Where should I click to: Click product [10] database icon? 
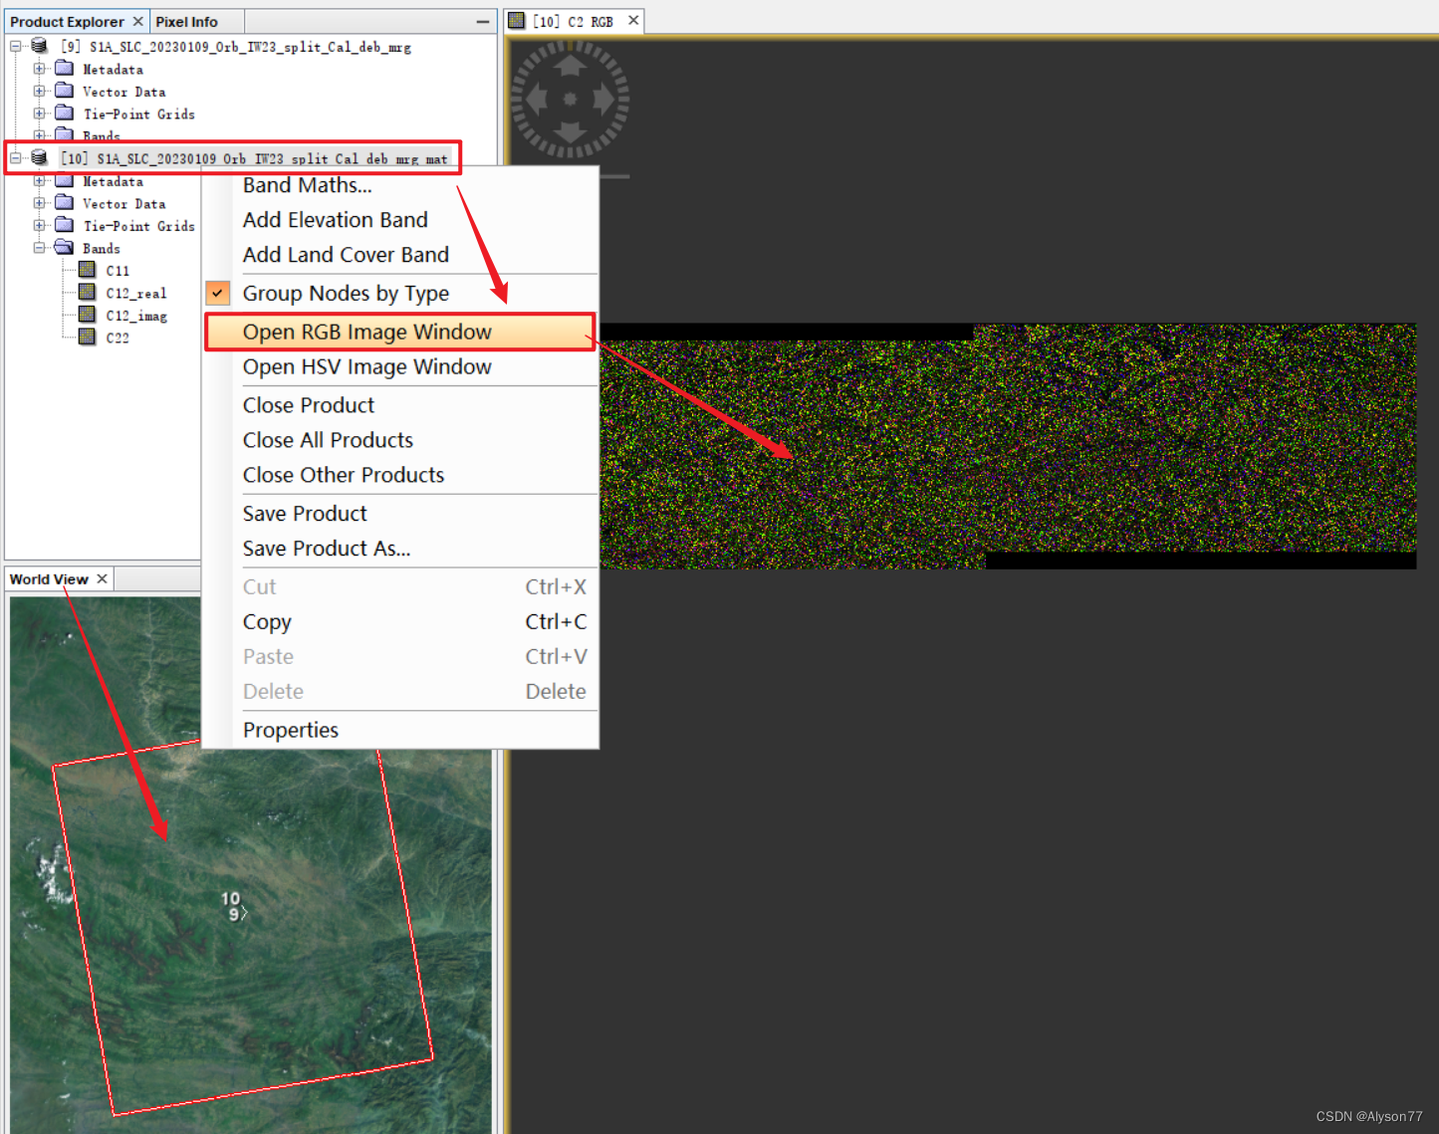pyautogui.click(x=39, y=157)
